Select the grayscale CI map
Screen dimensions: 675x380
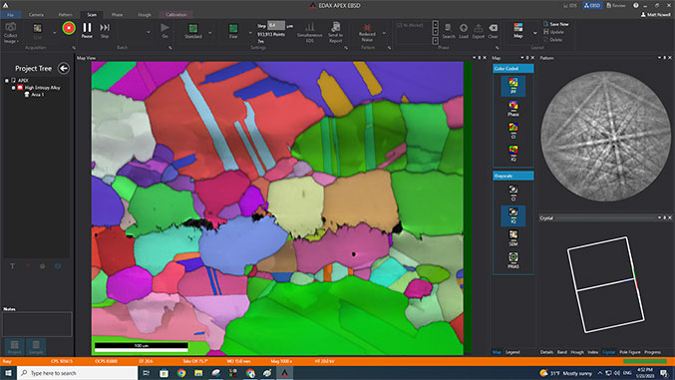pos(513,193)
